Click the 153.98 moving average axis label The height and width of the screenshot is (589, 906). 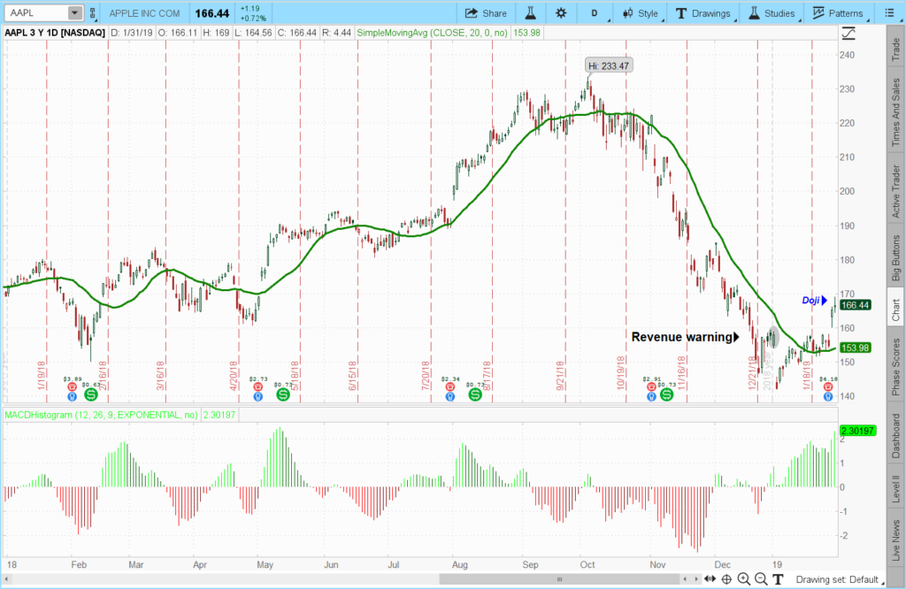[x=856, y=348]
